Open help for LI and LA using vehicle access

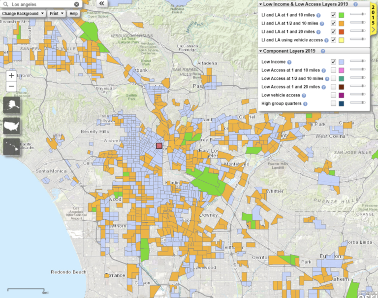[326, 40]
